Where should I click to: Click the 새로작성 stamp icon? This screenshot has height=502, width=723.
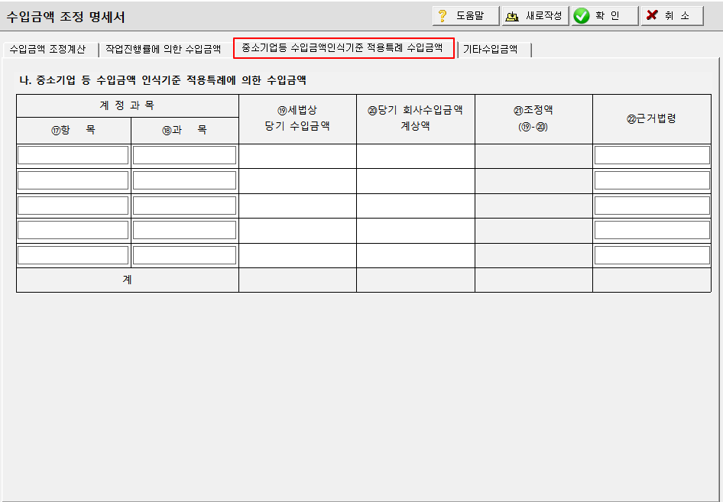point(512,16)
